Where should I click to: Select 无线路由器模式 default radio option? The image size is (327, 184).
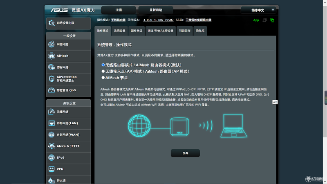(103, 65)
